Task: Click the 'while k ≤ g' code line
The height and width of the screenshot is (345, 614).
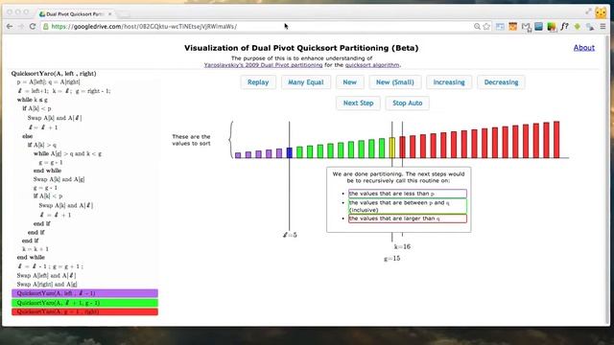Action: point(32,100)
